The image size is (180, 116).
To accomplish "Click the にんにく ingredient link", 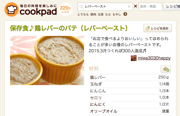I will point(98,104).
